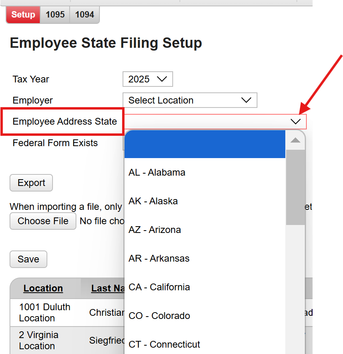
Task: Select the 1001 Duluth Location row
Action: [x=45, y=312]
